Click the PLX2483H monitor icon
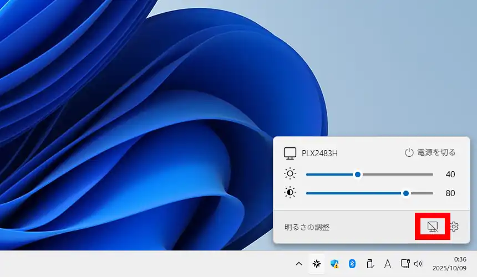Screen dimensions: 477x277 point(290,153)
